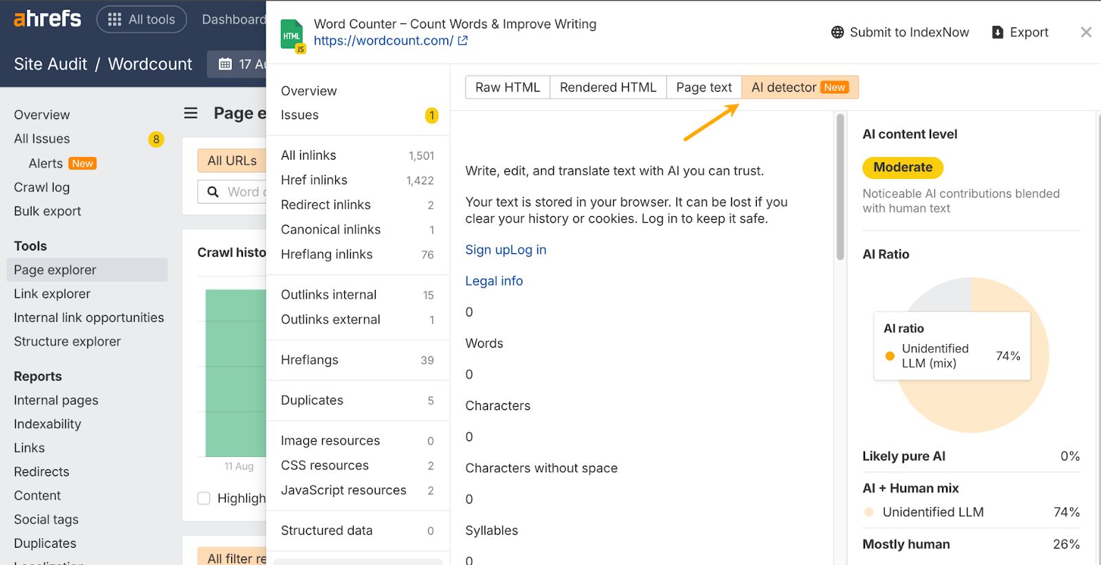Viewport: 1101px width, 565px height.
Task: Click the All URLs filter button
Action: click(232, 160)
